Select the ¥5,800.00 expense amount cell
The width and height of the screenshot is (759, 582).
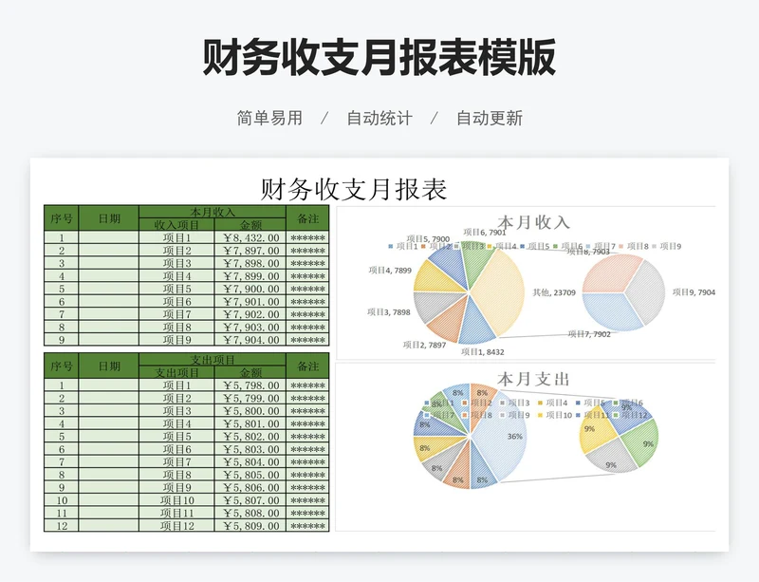(250, 411)
